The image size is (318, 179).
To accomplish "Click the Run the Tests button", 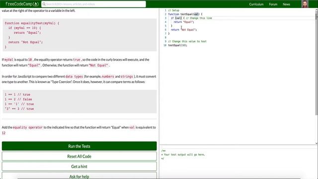I will pyautogui.click(x=79, y=146).
